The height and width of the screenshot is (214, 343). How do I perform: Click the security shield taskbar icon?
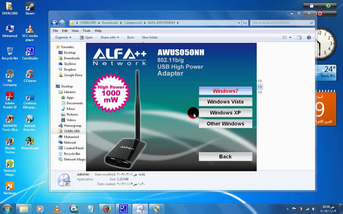(157, 209)
